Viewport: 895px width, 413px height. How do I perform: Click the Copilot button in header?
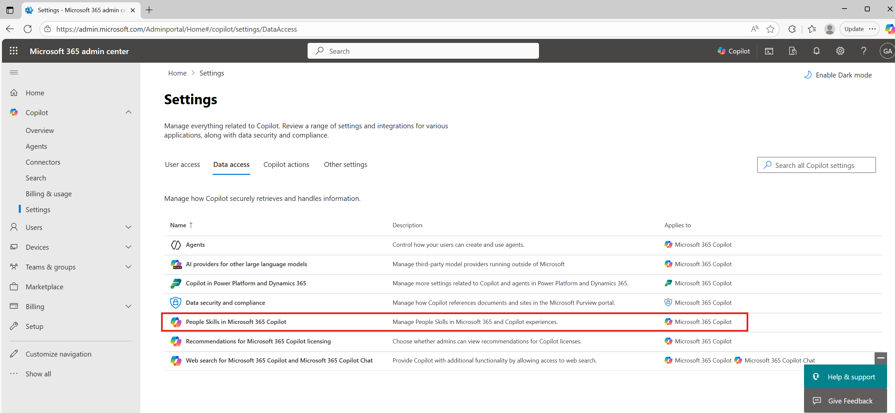[x=734, y=51]
